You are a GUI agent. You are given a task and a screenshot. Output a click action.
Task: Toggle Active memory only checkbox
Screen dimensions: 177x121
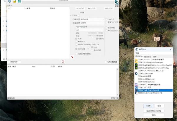(x=76, y=44)
